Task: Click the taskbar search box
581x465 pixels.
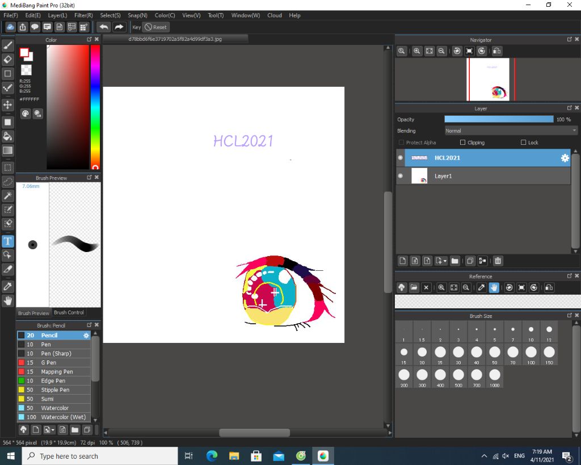Action: [100, 456]
